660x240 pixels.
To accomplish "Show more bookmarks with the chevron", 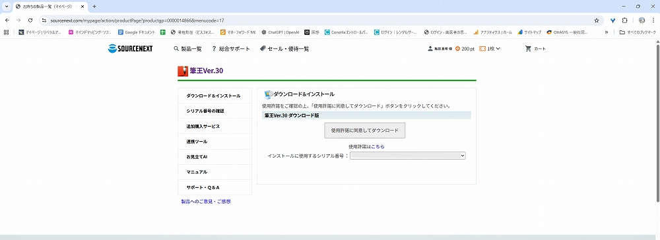I will 607,32.
